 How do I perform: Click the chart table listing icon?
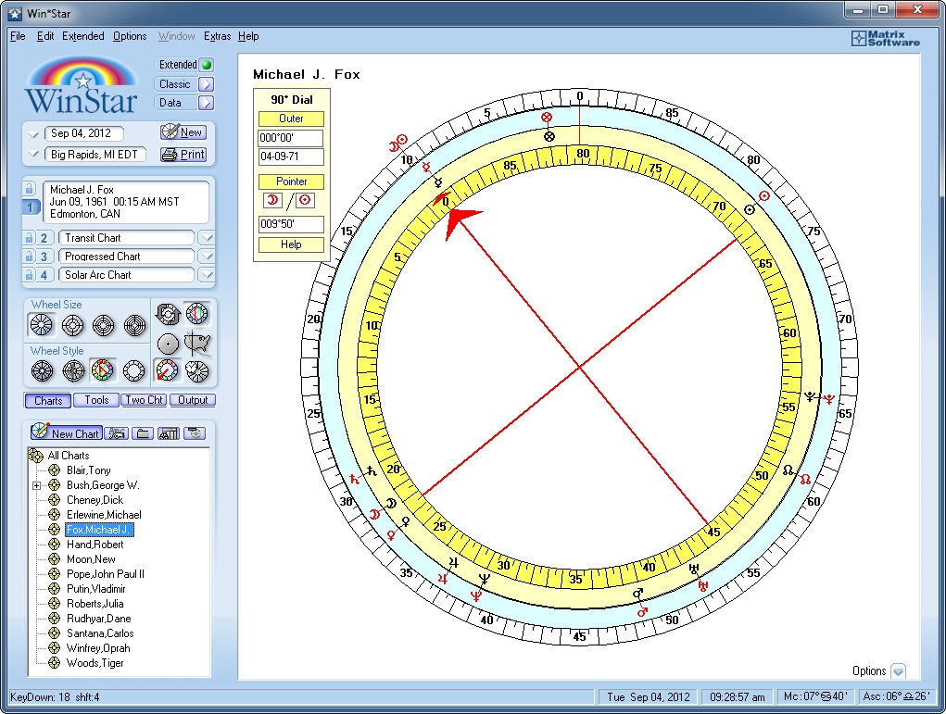169,433
